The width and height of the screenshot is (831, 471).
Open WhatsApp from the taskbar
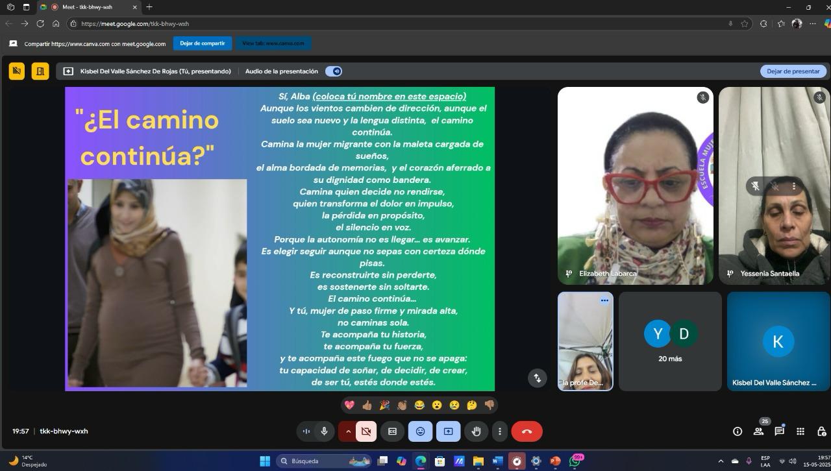574,461
